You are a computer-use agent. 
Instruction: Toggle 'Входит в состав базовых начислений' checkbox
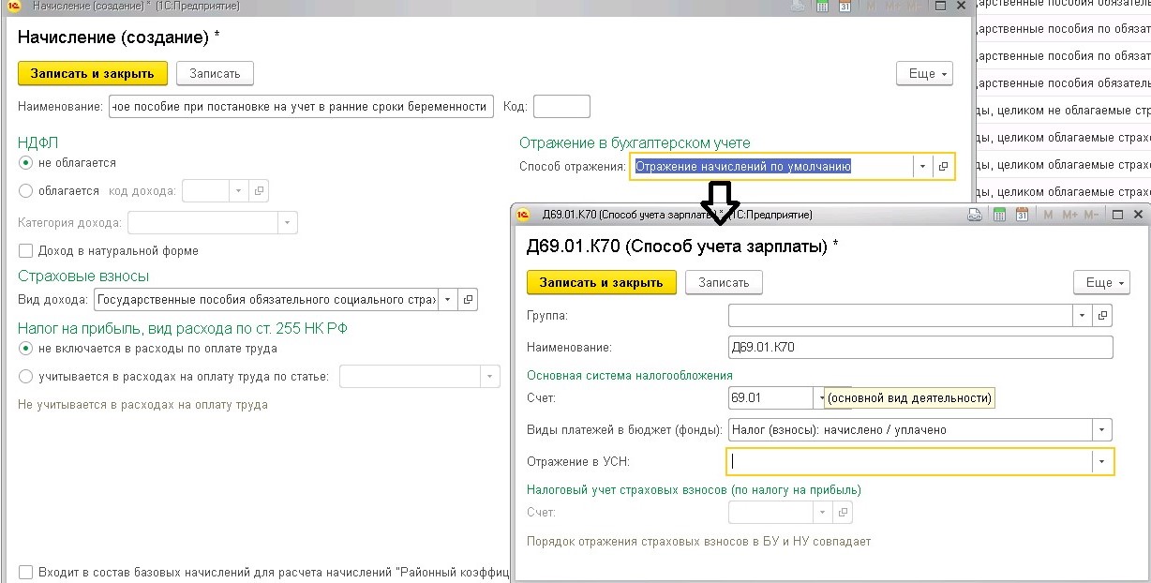[x=25, y=572]
